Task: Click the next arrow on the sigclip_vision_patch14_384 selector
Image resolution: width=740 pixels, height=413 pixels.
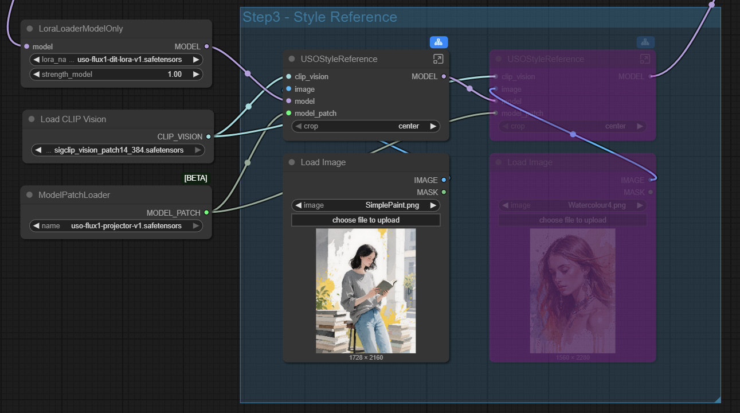Action: tap(198, 150)
